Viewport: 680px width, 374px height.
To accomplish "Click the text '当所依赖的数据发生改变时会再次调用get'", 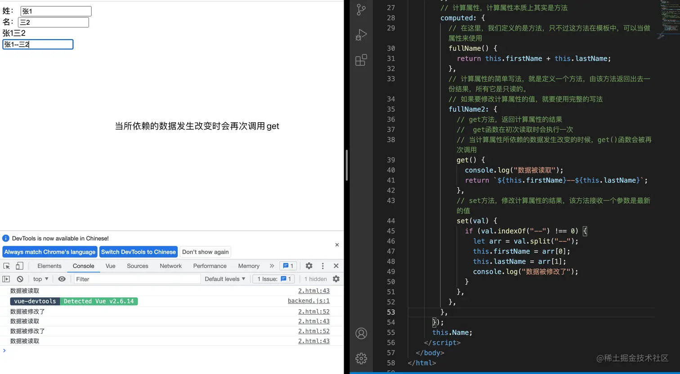I will tap(197, 126).
